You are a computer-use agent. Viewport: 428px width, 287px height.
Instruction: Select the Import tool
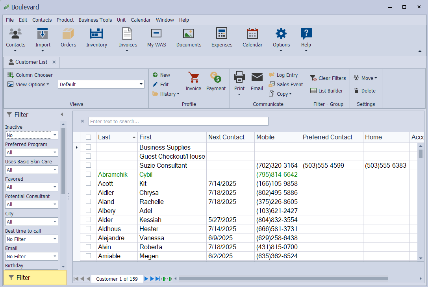(x=43, y=37)
